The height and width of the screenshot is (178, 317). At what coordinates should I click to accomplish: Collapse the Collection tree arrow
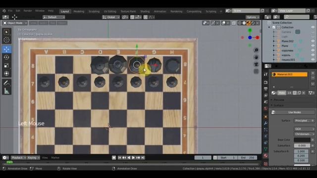(269, 27)
